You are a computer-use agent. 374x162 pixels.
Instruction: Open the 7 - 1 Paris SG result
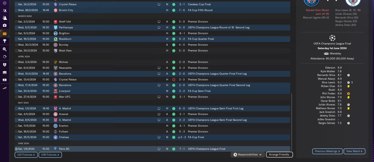pyautogui.click(x=182, y=149)
